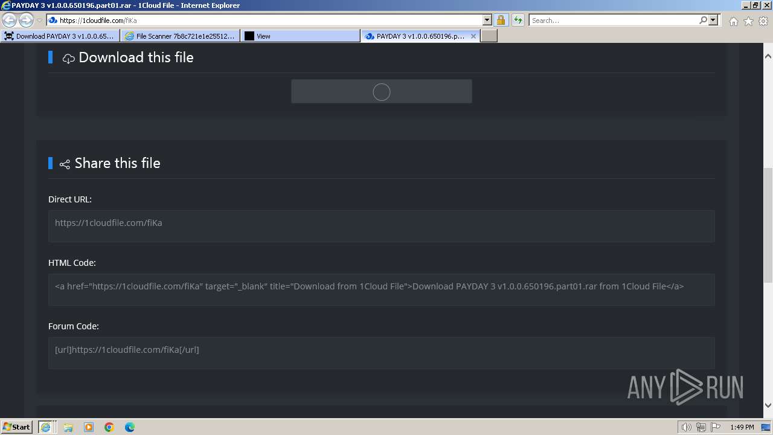Click the 'Direct URL:' label
The height and width of the screenshot is (435, 773).
70,199
